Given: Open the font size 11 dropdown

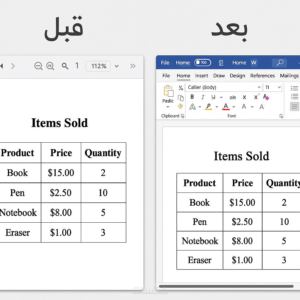Looking at the screenshot, I should [279, 87].
